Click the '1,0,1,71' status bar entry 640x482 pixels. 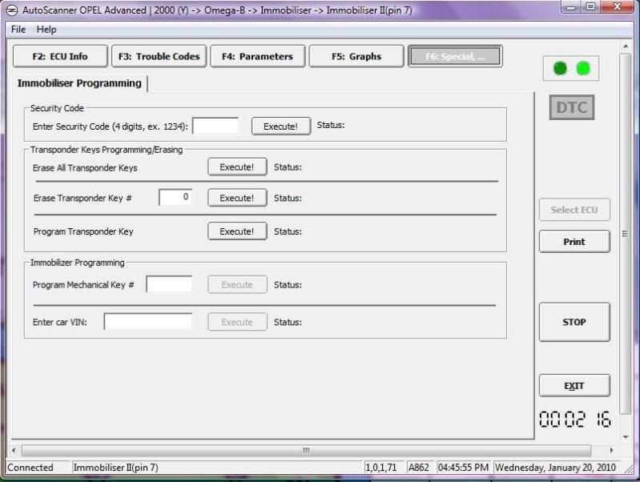click(380, 468)
